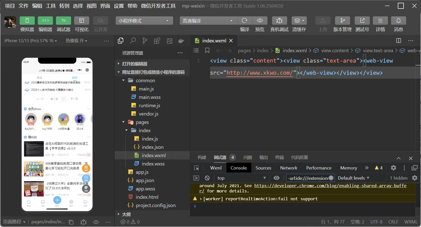
Task: Open source control with the git branch icon
Action: (145, 41)
